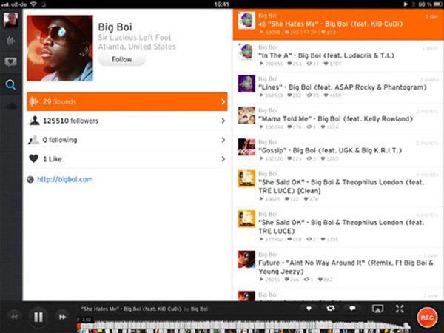This screenshot has height=333, width=444.
Task: Click the Wi-Fi icon in status bar
Action: [33, 4]
